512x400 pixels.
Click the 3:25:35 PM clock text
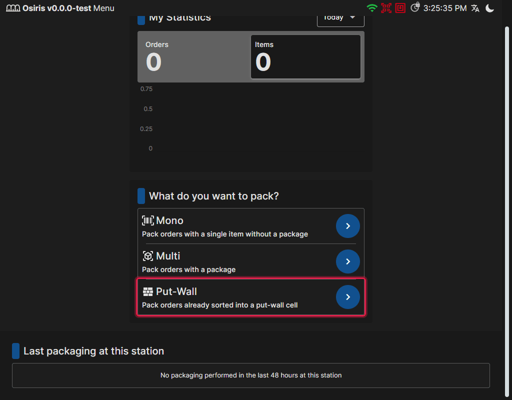445,8
